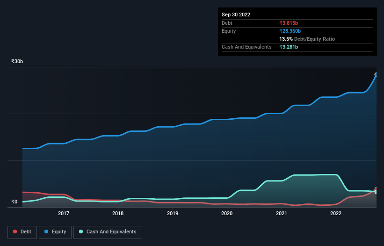Click the blue Equity legend dot
Screen dimensions: 384x246
tap(46, 232)
